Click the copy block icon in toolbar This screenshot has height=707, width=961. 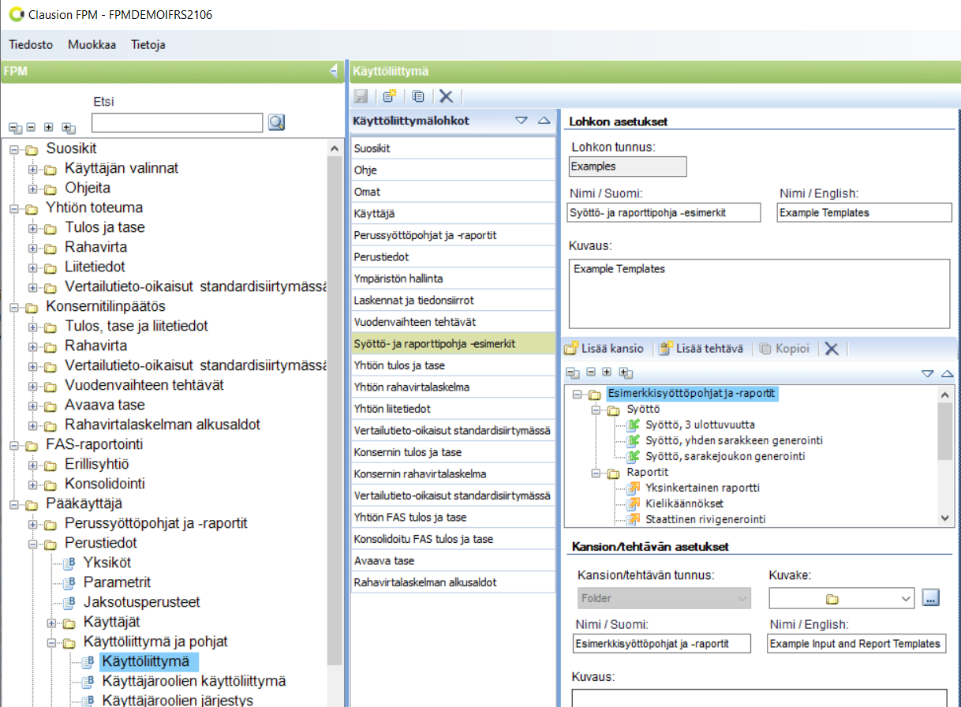[418, 96]
